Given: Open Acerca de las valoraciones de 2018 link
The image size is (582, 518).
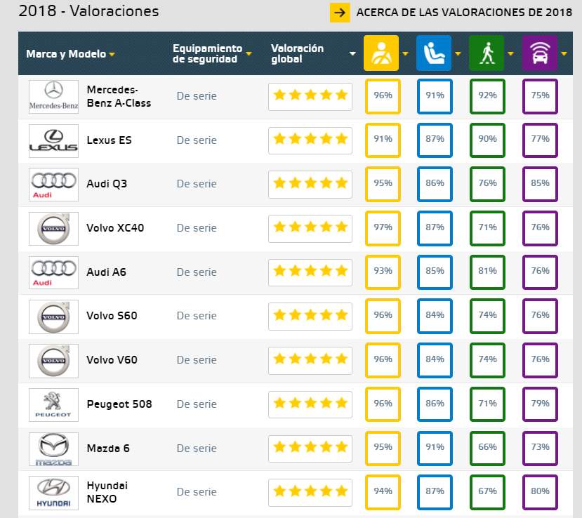Looking at the screenshot, I should tap(464, 13).
